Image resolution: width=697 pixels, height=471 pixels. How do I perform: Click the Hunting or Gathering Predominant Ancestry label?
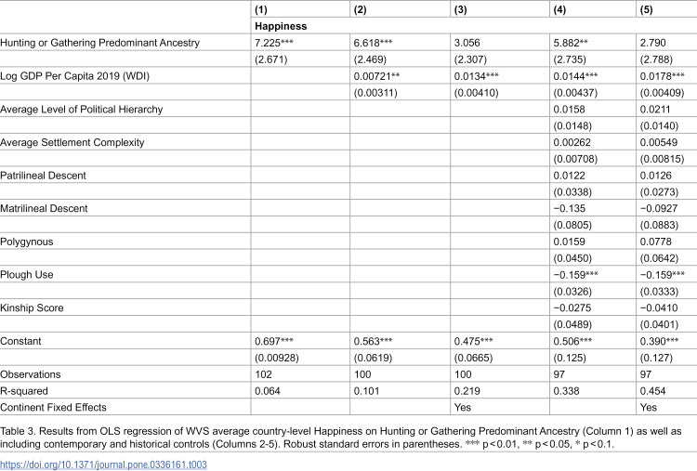(100, 43)
